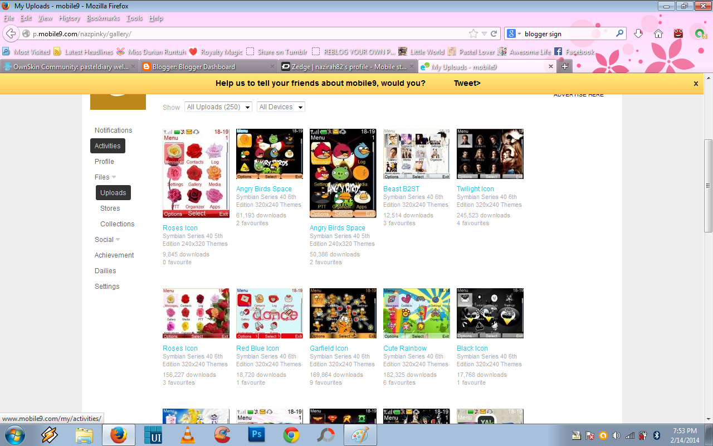Image resolution: width=713 pixels, height=446 pixels.
Task: Reload the page with refresh icon
Action: click(494, 33)
